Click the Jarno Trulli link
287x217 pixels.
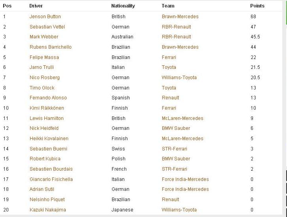[x=42, y=67]
